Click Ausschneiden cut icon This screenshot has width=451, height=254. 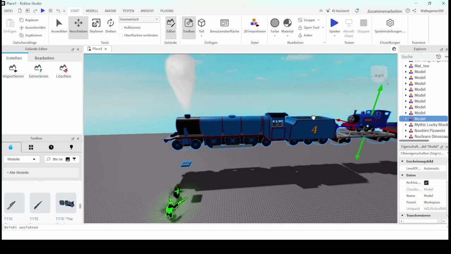(x=21, y=28)
